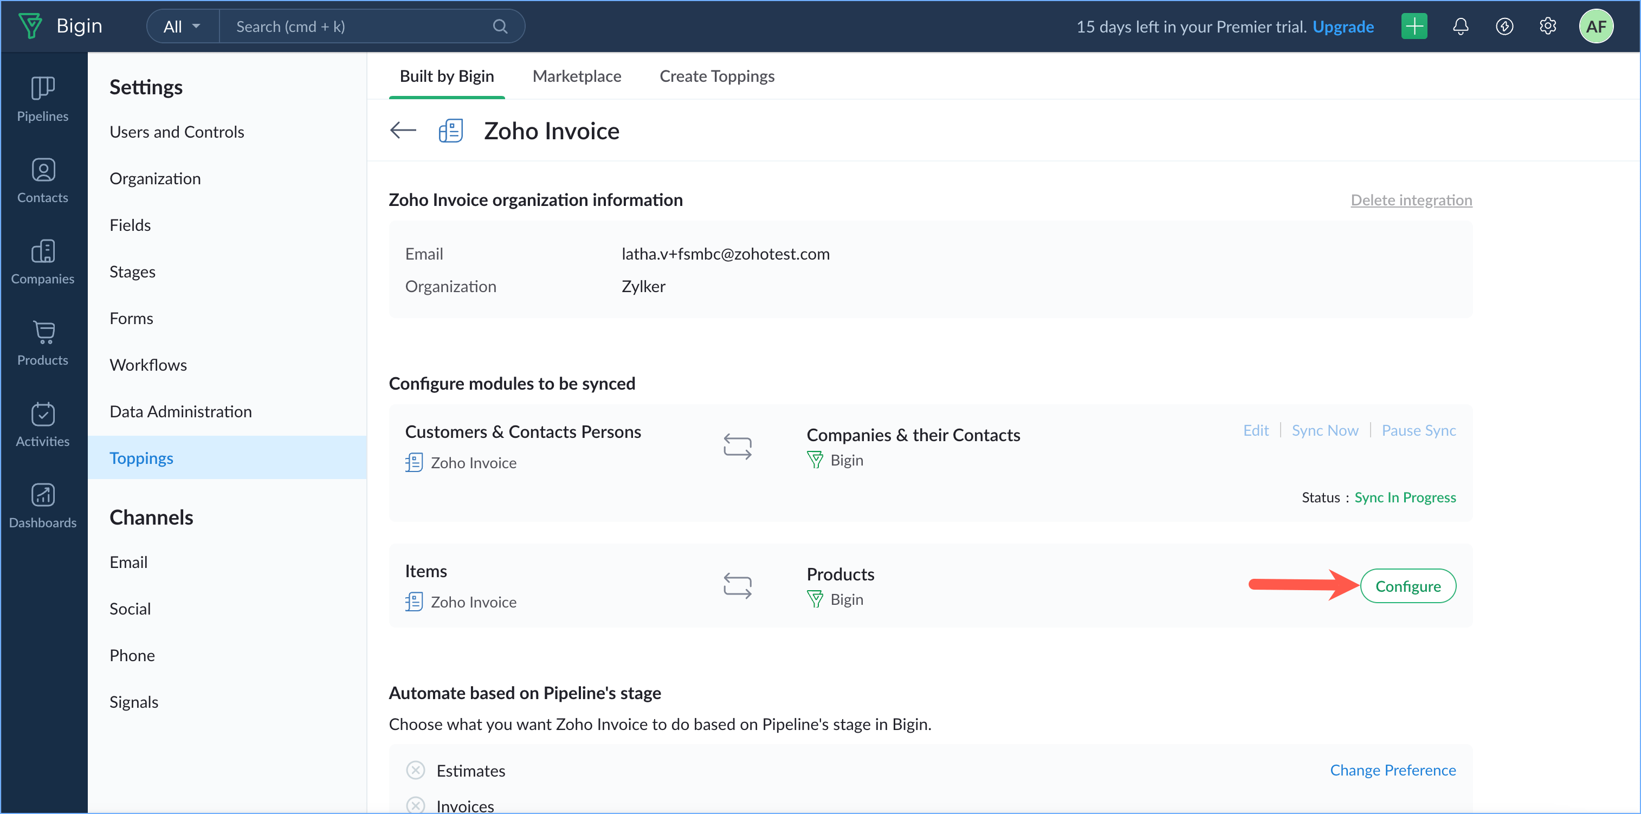Screen dimensions: 1641x814
Task: Open Fields settings
Action: click(x=130, y=225)
